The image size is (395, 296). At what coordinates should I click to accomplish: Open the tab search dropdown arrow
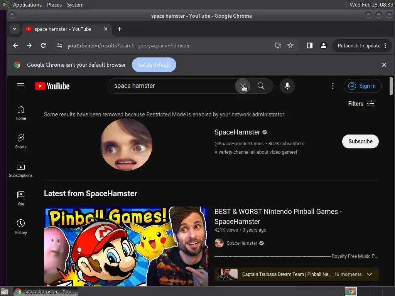click(15, 29)
